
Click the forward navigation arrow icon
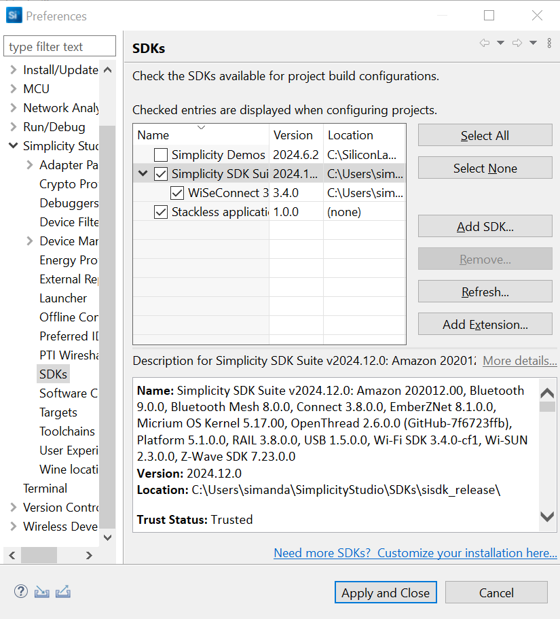[x=517, y=43]
